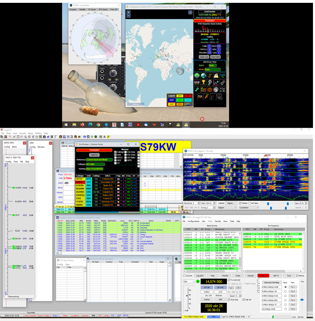315x321 pixels.
Task: Click the Halt Tx button in WSJT-X
Action: pyautogui.click(x=276, y=276)
